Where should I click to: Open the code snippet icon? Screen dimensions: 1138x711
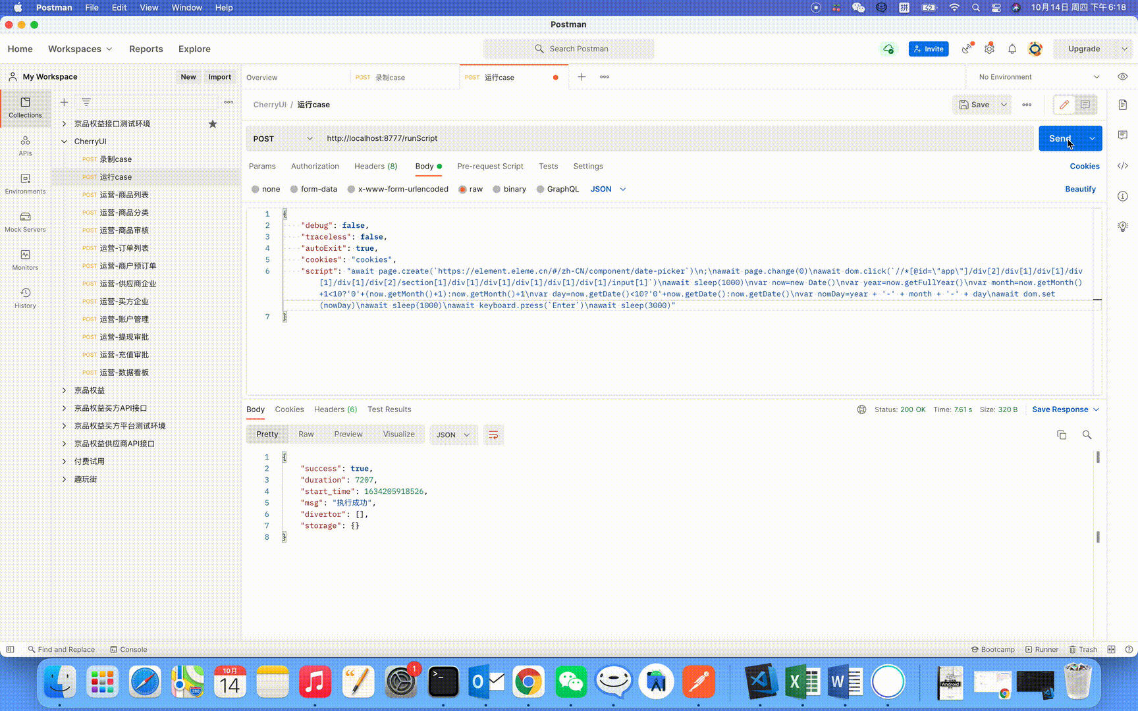[1123, 166]
